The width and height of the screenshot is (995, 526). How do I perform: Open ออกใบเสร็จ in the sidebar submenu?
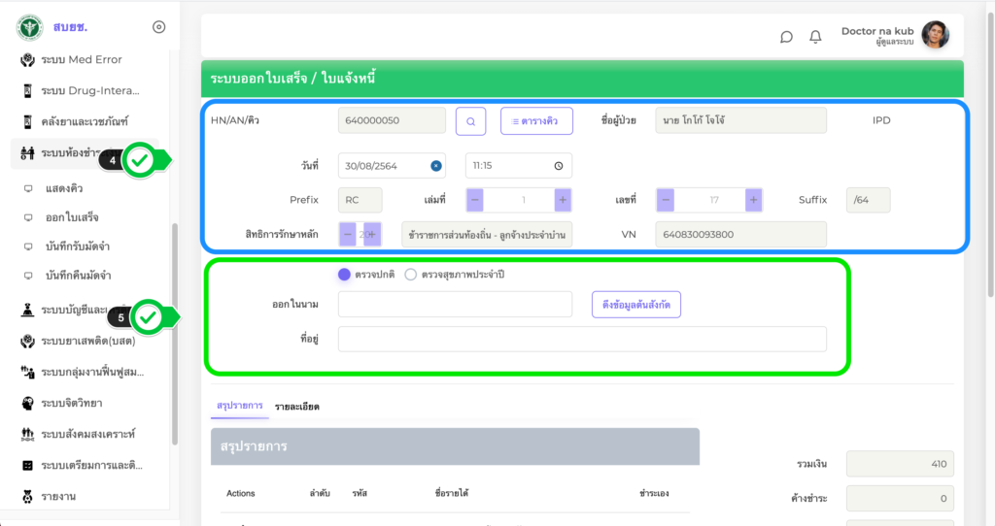[72, 217]
